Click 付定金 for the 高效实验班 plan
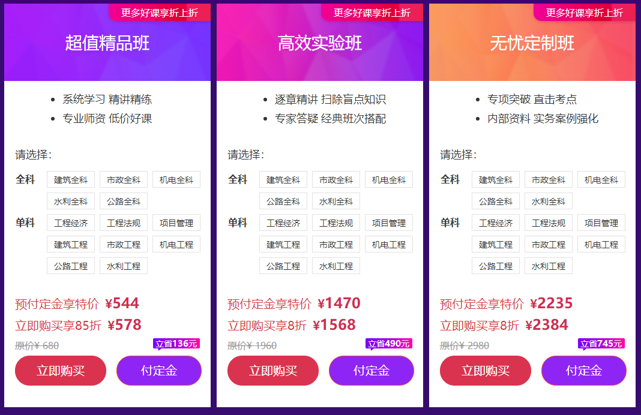Viewport: 641px width, 415px height. [371, 371]
